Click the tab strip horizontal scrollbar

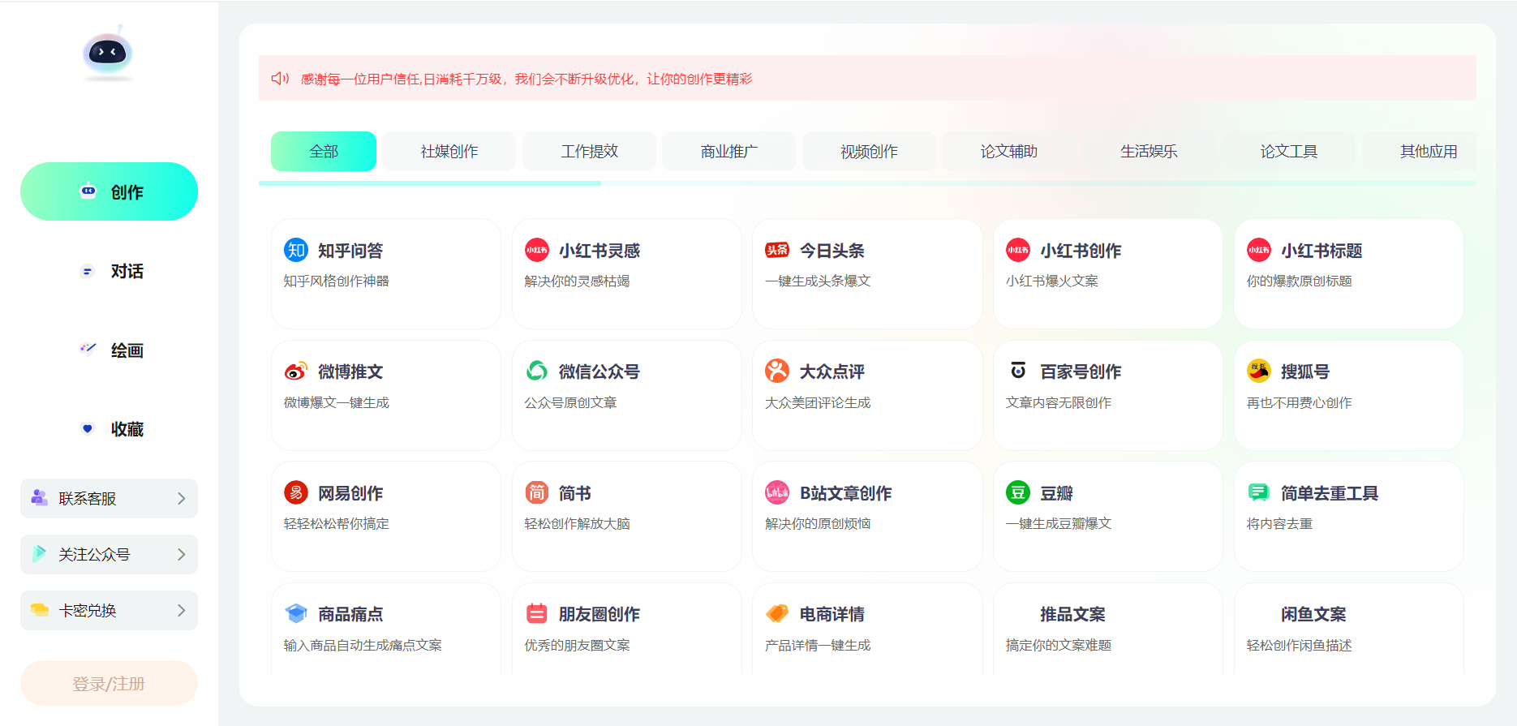pos(430,183)
